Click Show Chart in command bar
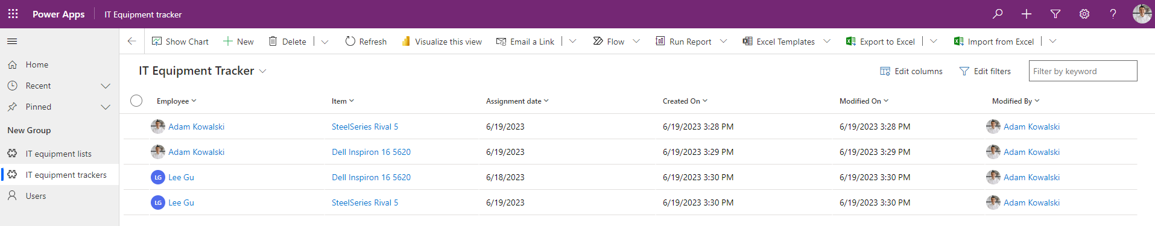This screenshot has height=226, width=1155. click(180, 42)
